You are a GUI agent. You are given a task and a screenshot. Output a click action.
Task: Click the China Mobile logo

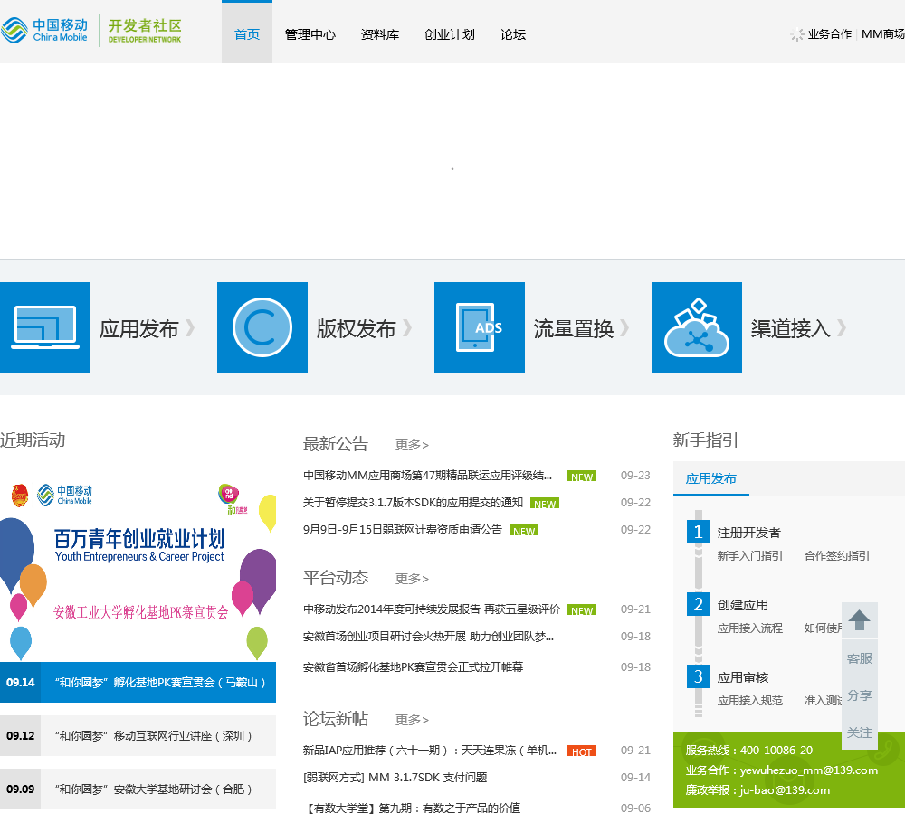(x=44, y=30)
